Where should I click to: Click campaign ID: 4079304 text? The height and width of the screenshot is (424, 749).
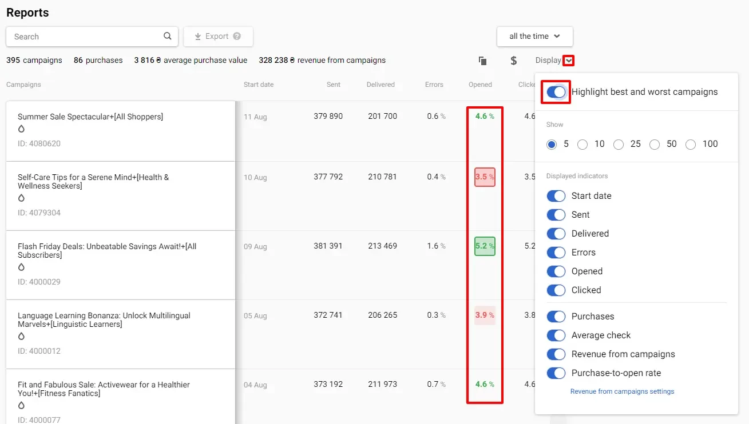tap(39, 213)
